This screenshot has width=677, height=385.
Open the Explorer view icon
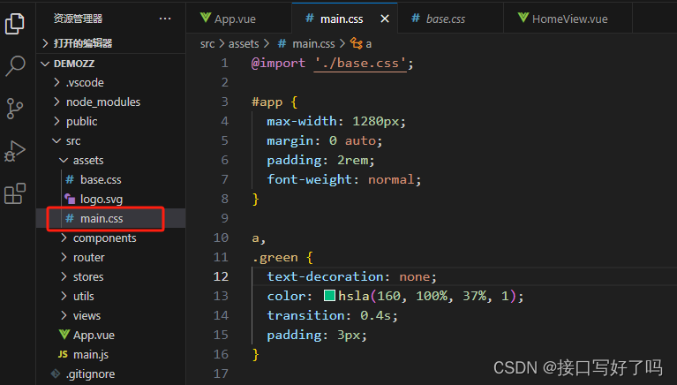coord(15,23)
